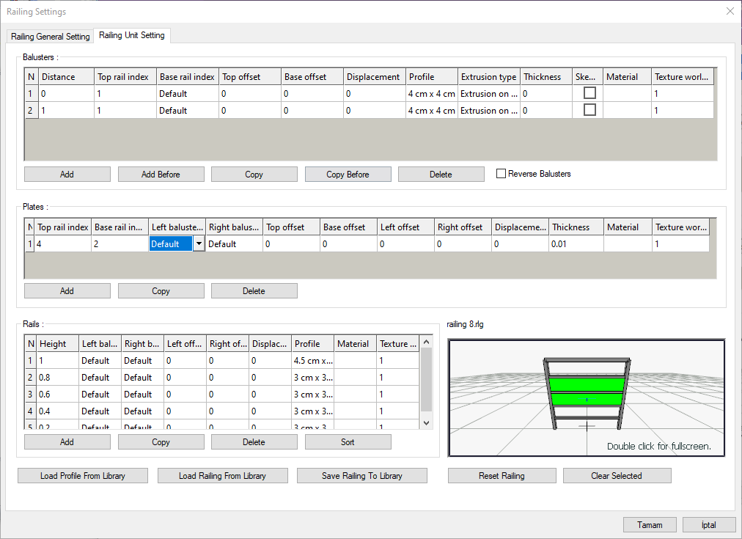
Task: Click the railing 3D preview thumbnail
Action: 586,397
